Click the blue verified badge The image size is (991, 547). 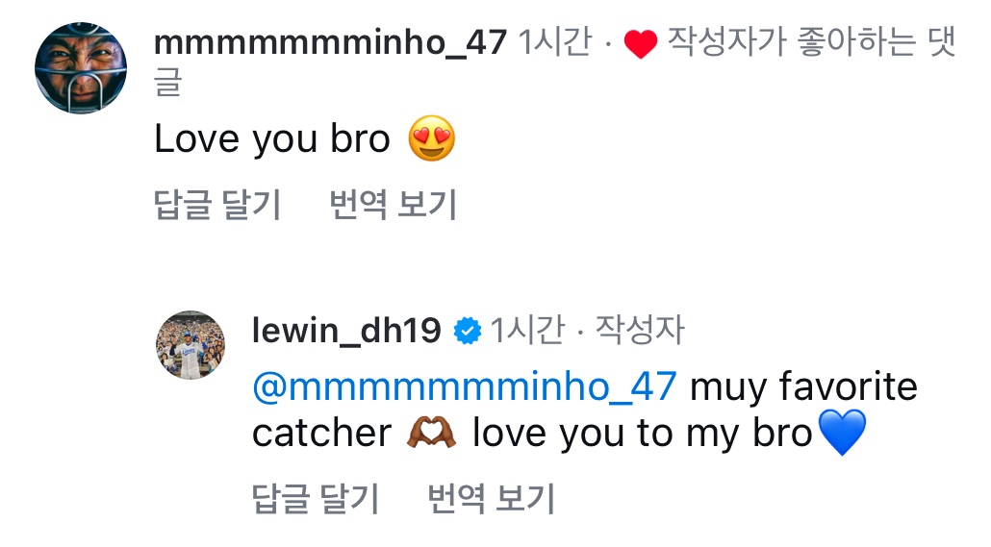pyautogui.click(x=467, y=331)
